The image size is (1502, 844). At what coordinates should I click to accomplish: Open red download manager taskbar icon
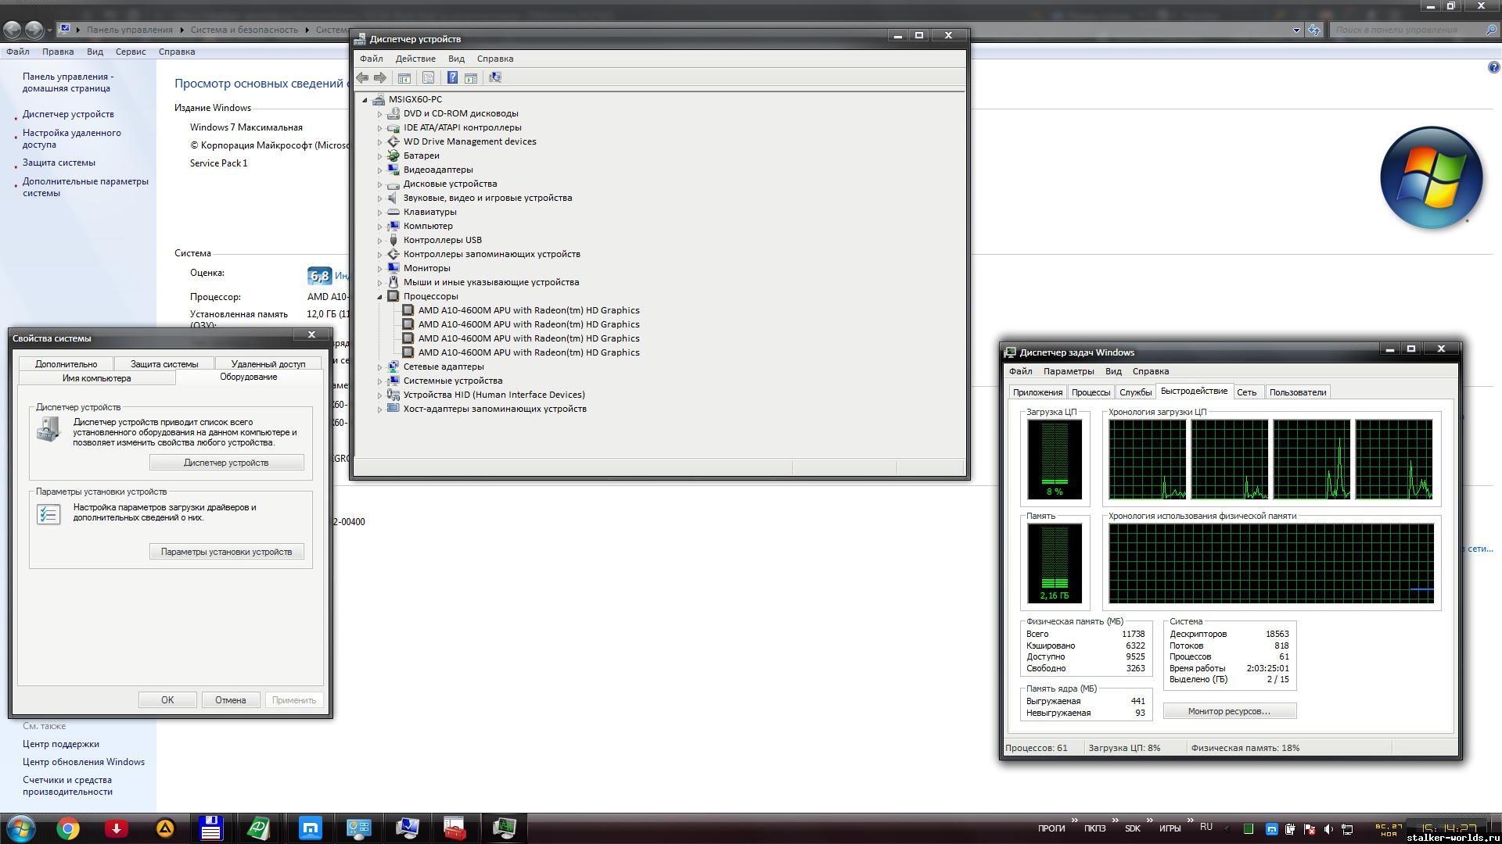point(117,828)
